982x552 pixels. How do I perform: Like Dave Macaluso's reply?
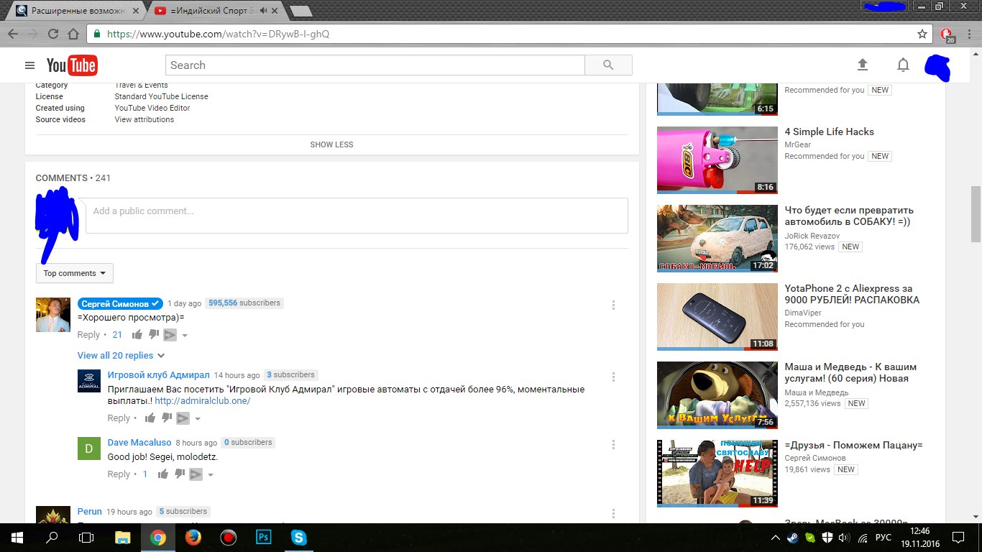(x=163, y=474)
